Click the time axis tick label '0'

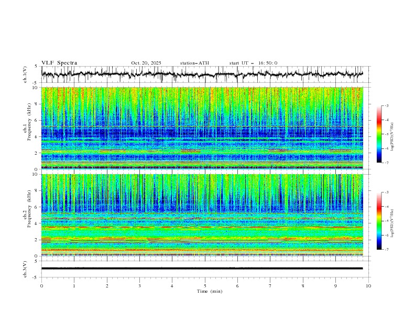click(41, 286)
